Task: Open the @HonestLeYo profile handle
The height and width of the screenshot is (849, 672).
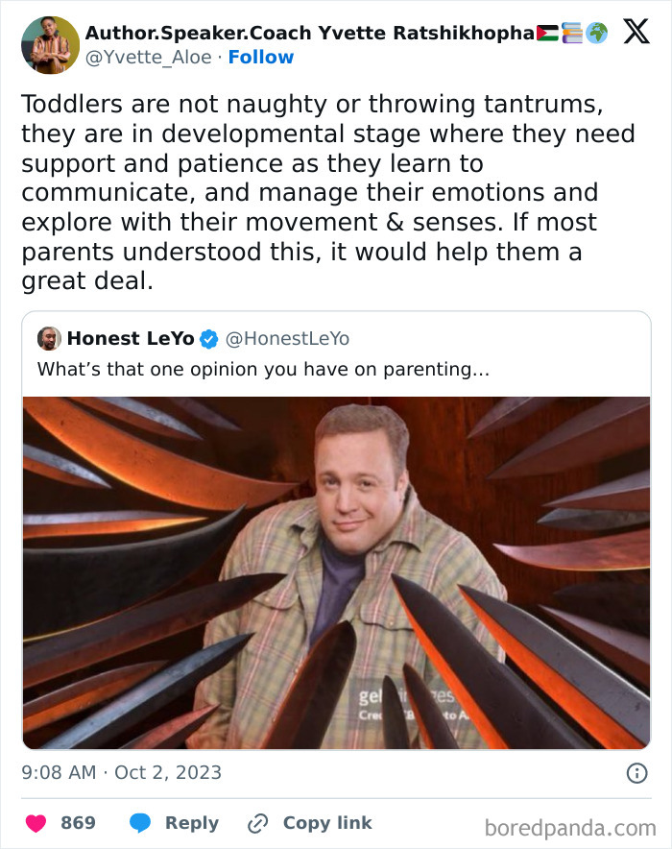Action: [x=289, y=338]
